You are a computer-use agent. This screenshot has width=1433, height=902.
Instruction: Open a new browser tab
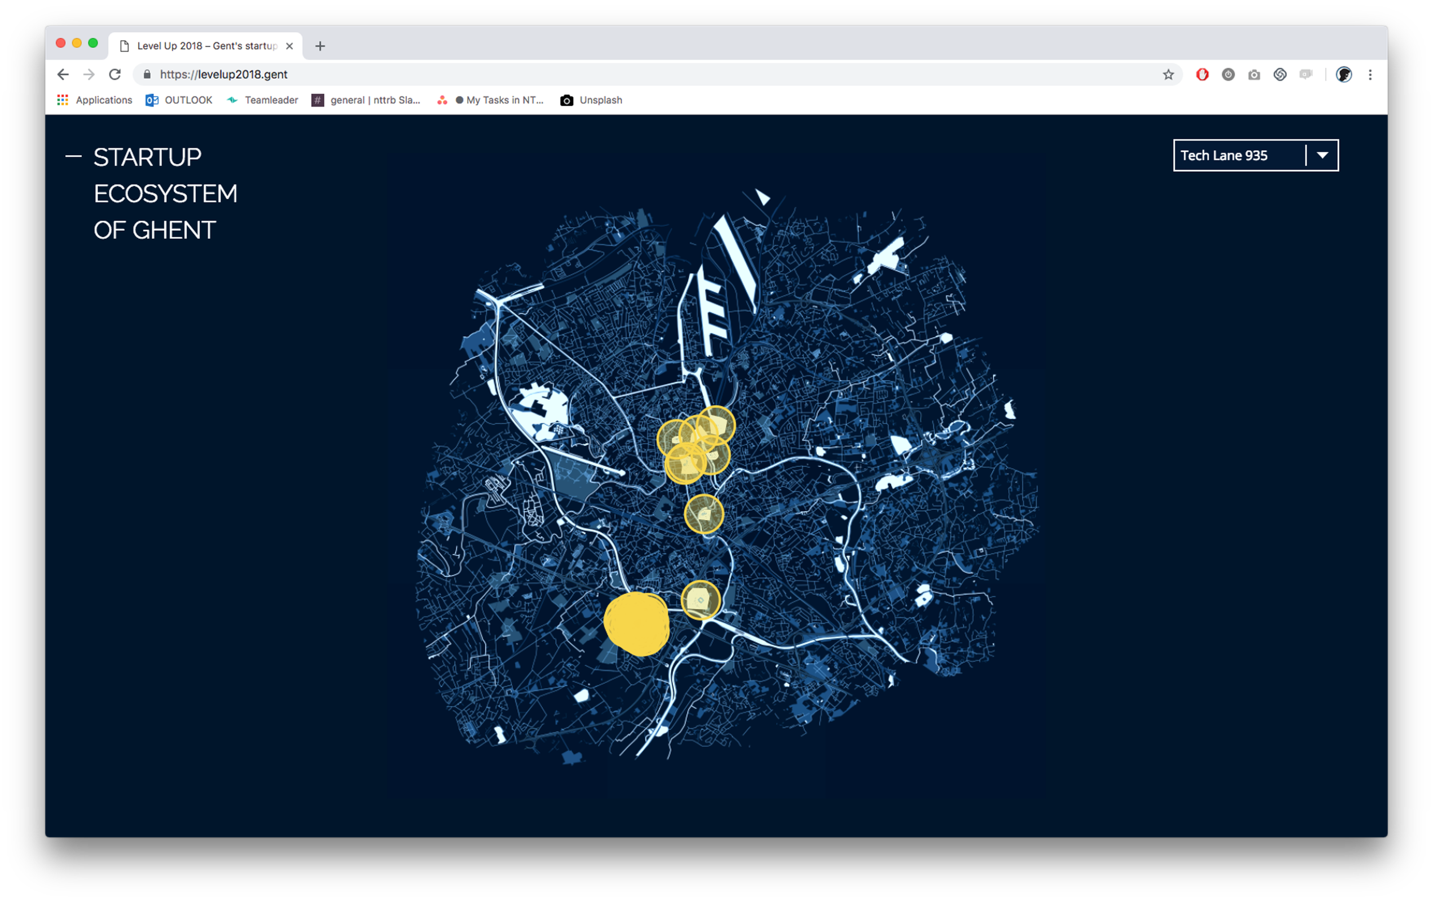pos(320,46)
